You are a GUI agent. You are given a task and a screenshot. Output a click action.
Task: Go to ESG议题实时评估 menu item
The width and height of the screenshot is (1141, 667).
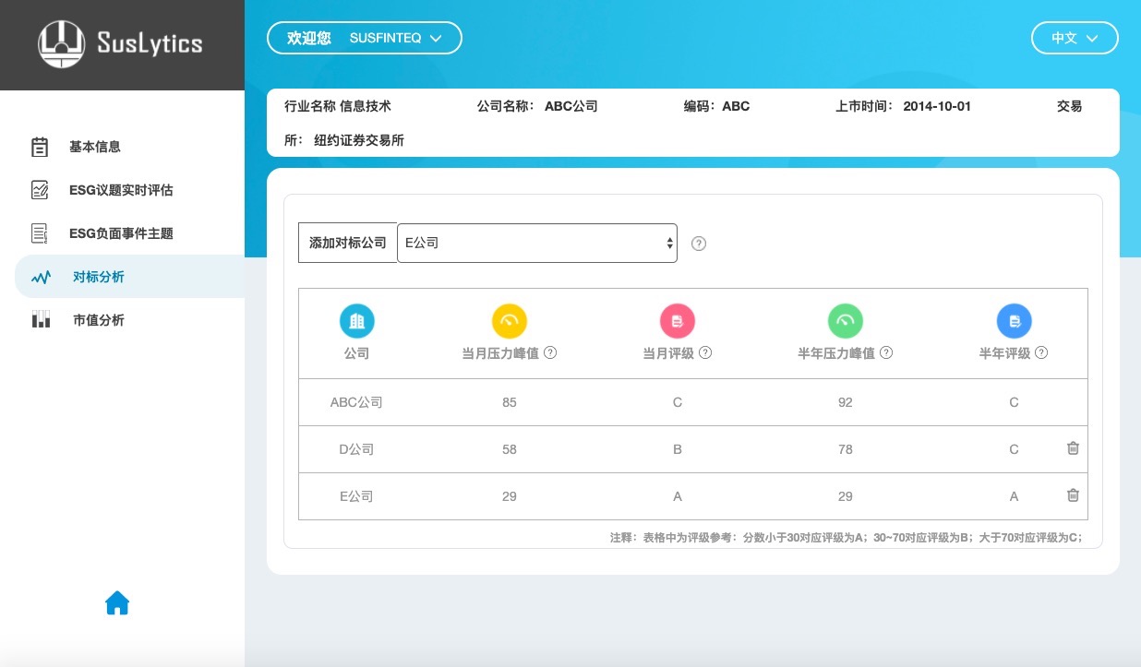click(120, 190)
